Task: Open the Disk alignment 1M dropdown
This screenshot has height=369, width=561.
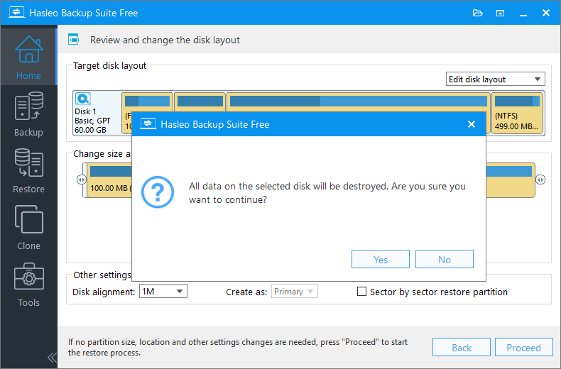Action: (x=163, y=292)
